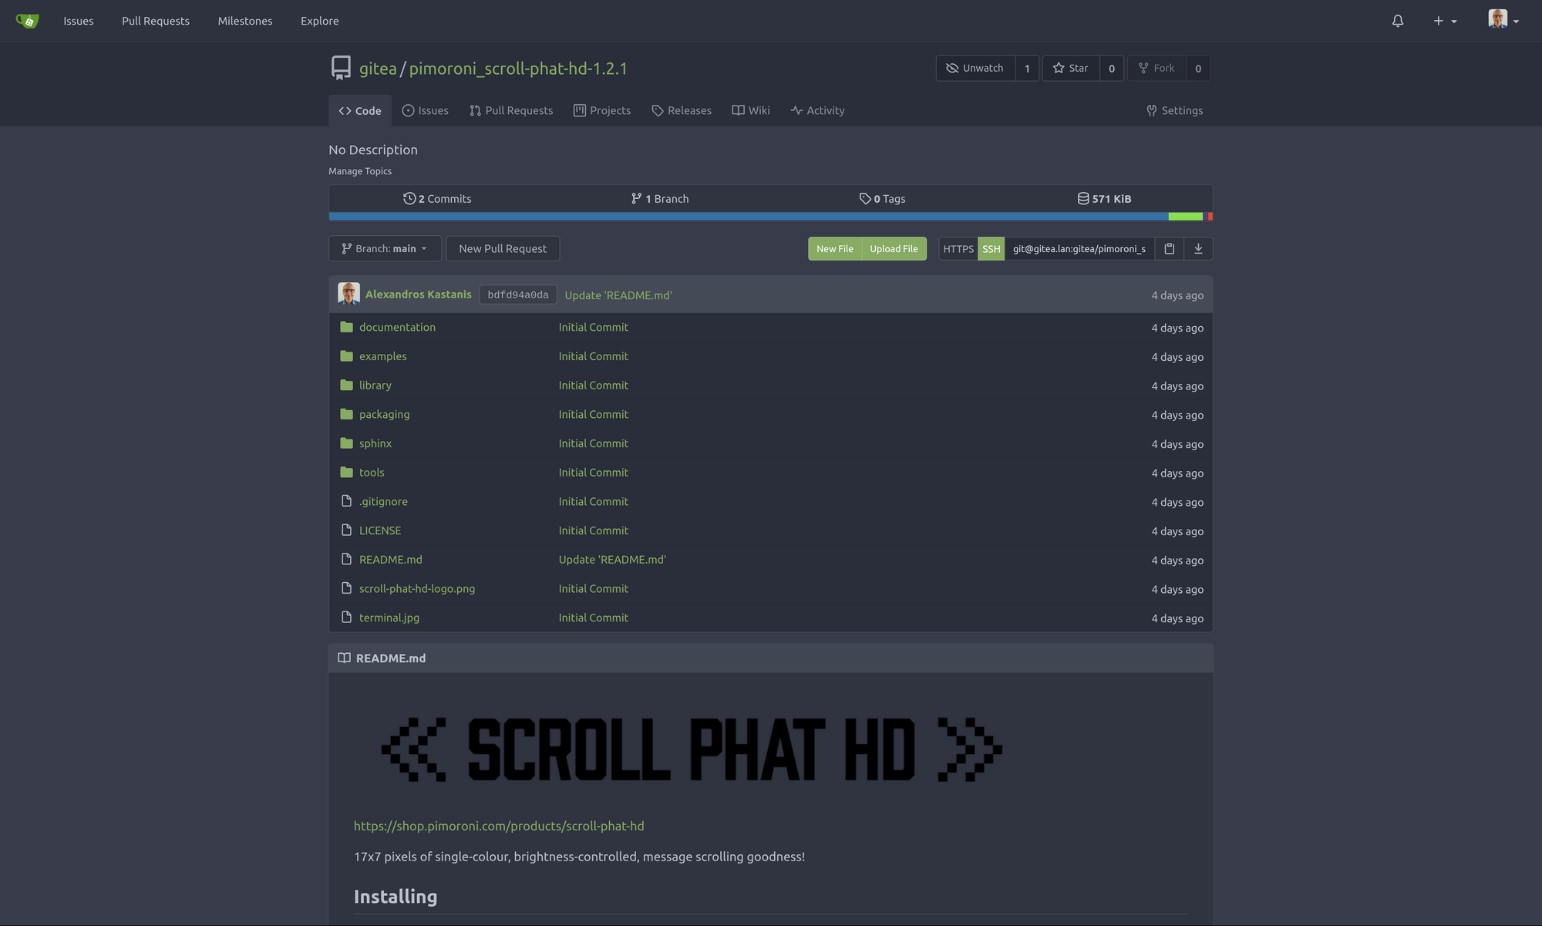The height and width of the screenshot is (926, 1542).
Task: Open the terminal.jpg file
Action: [x=389, y=618]
